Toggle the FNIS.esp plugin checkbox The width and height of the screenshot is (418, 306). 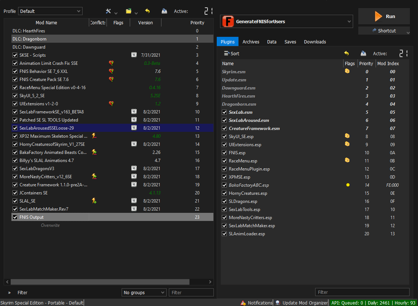[224, 152]
